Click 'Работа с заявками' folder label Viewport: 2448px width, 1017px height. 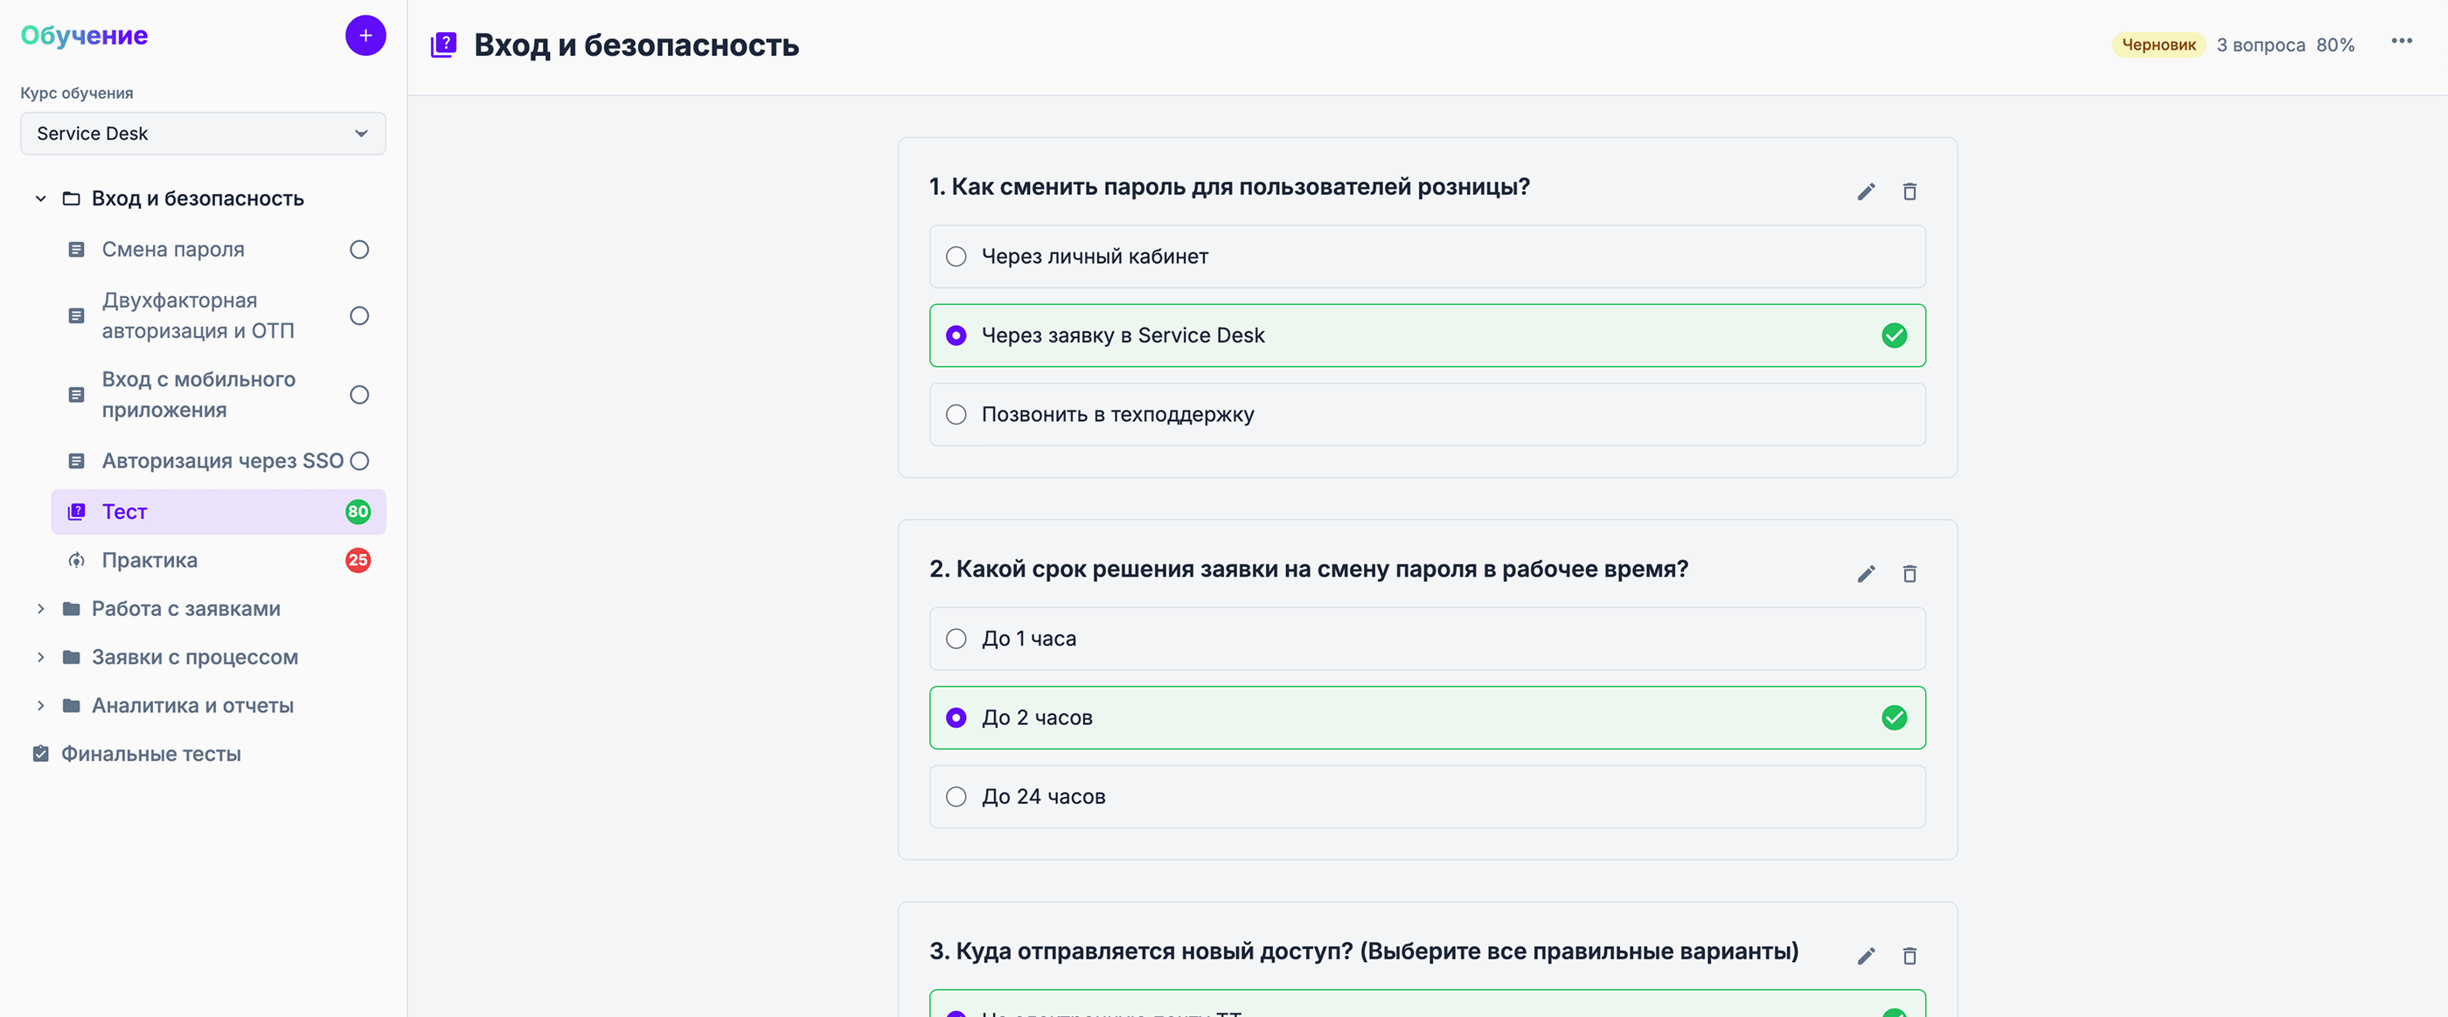pos(186,609)
